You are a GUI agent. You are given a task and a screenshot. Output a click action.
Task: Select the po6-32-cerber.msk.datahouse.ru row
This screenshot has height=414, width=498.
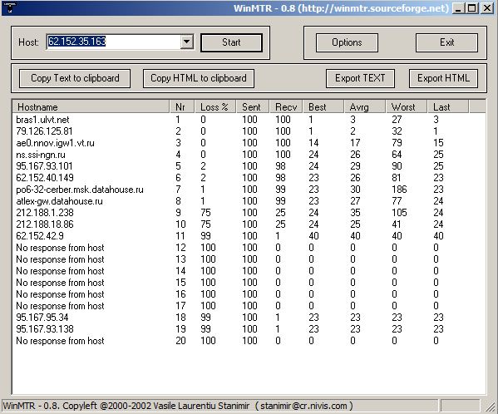tap(249, 190)
